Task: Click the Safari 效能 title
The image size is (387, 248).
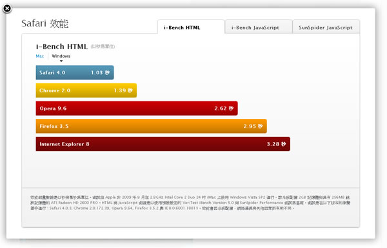Action: 45,23
